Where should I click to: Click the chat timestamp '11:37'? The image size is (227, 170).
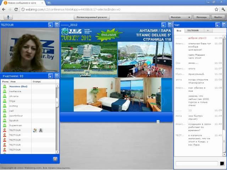pyautogui.click(x=218, y=68)
